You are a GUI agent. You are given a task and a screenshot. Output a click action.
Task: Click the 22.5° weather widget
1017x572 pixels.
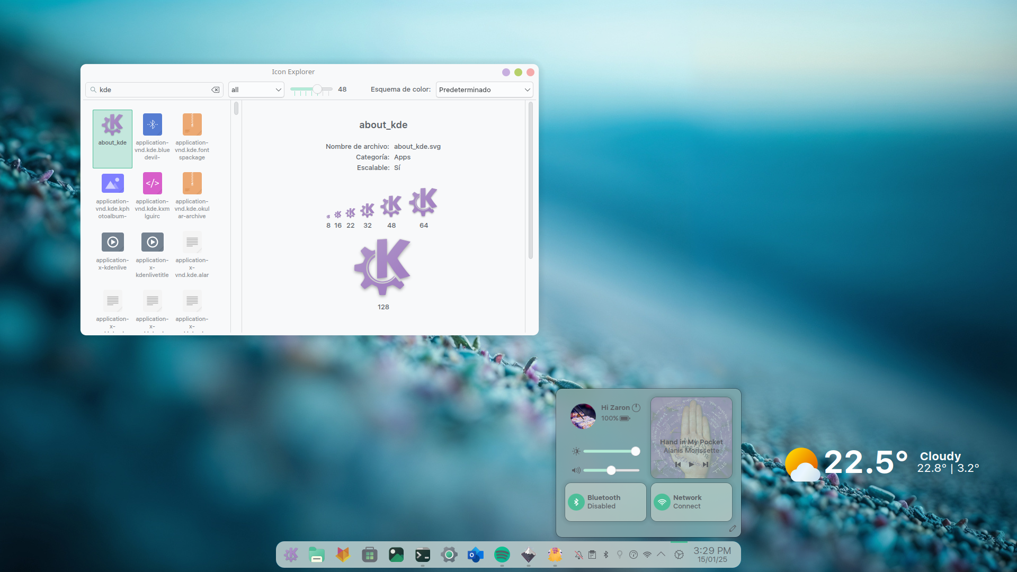(882, 463)
